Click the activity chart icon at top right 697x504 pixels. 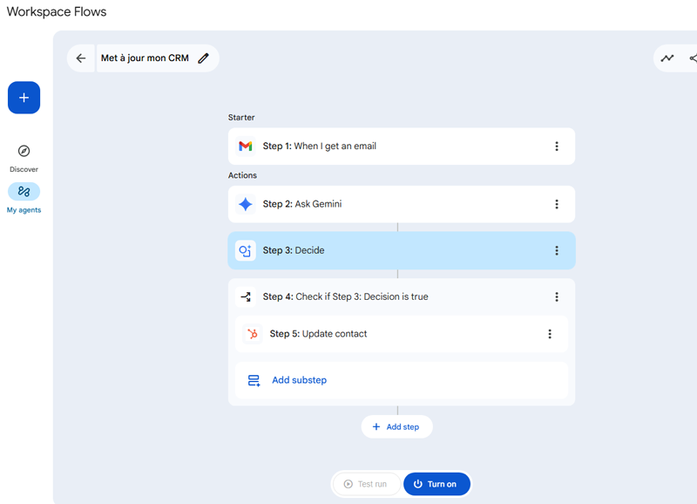click(667, 58)
